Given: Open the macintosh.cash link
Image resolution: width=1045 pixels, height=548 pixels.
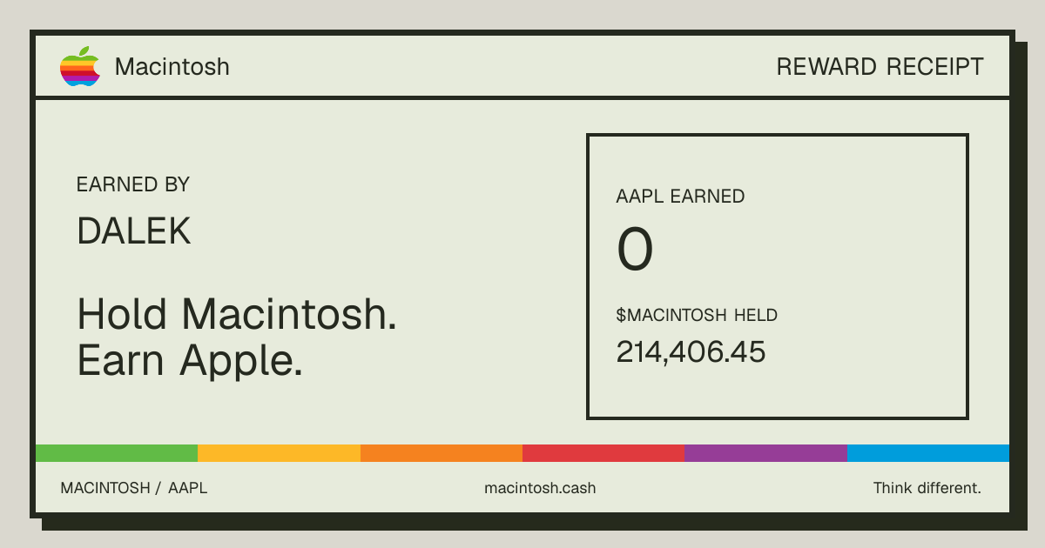Looking at the screenshot, I should (x=540, y=488).
